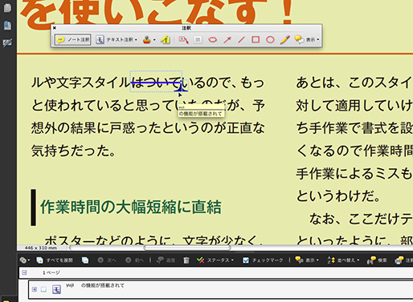Open the ステータス status dropdown
This screenshot has width=413, height=302.
tap(215, 260)
